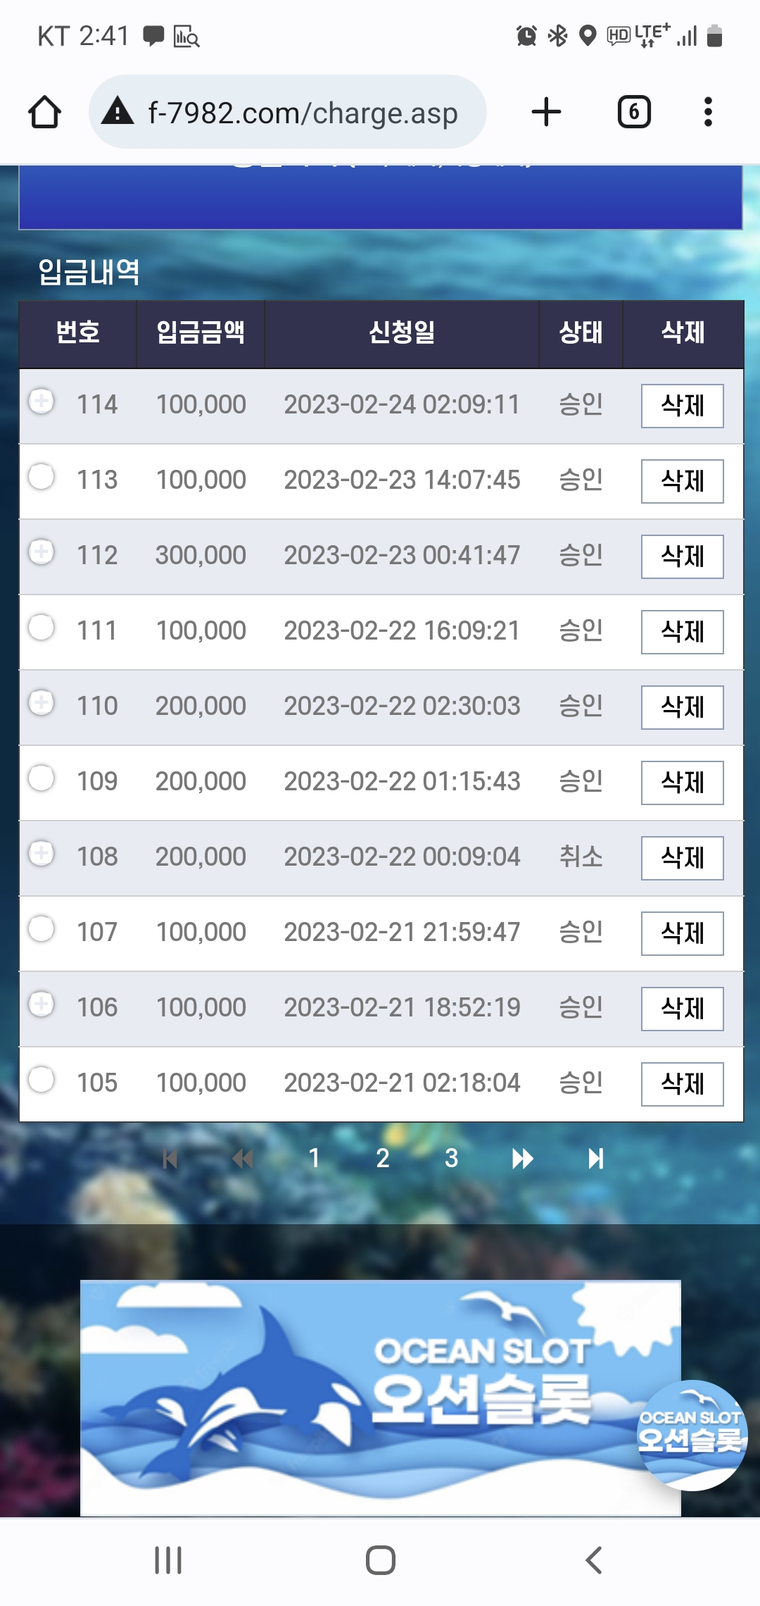
Task: Tap Android back navigation button
Action: tap(594, 1560)
